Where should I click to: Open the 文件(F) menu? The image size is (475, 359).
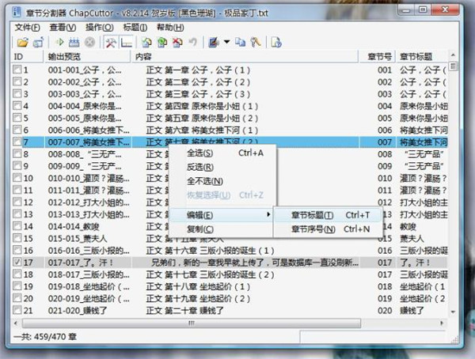(x=27, y=28)
